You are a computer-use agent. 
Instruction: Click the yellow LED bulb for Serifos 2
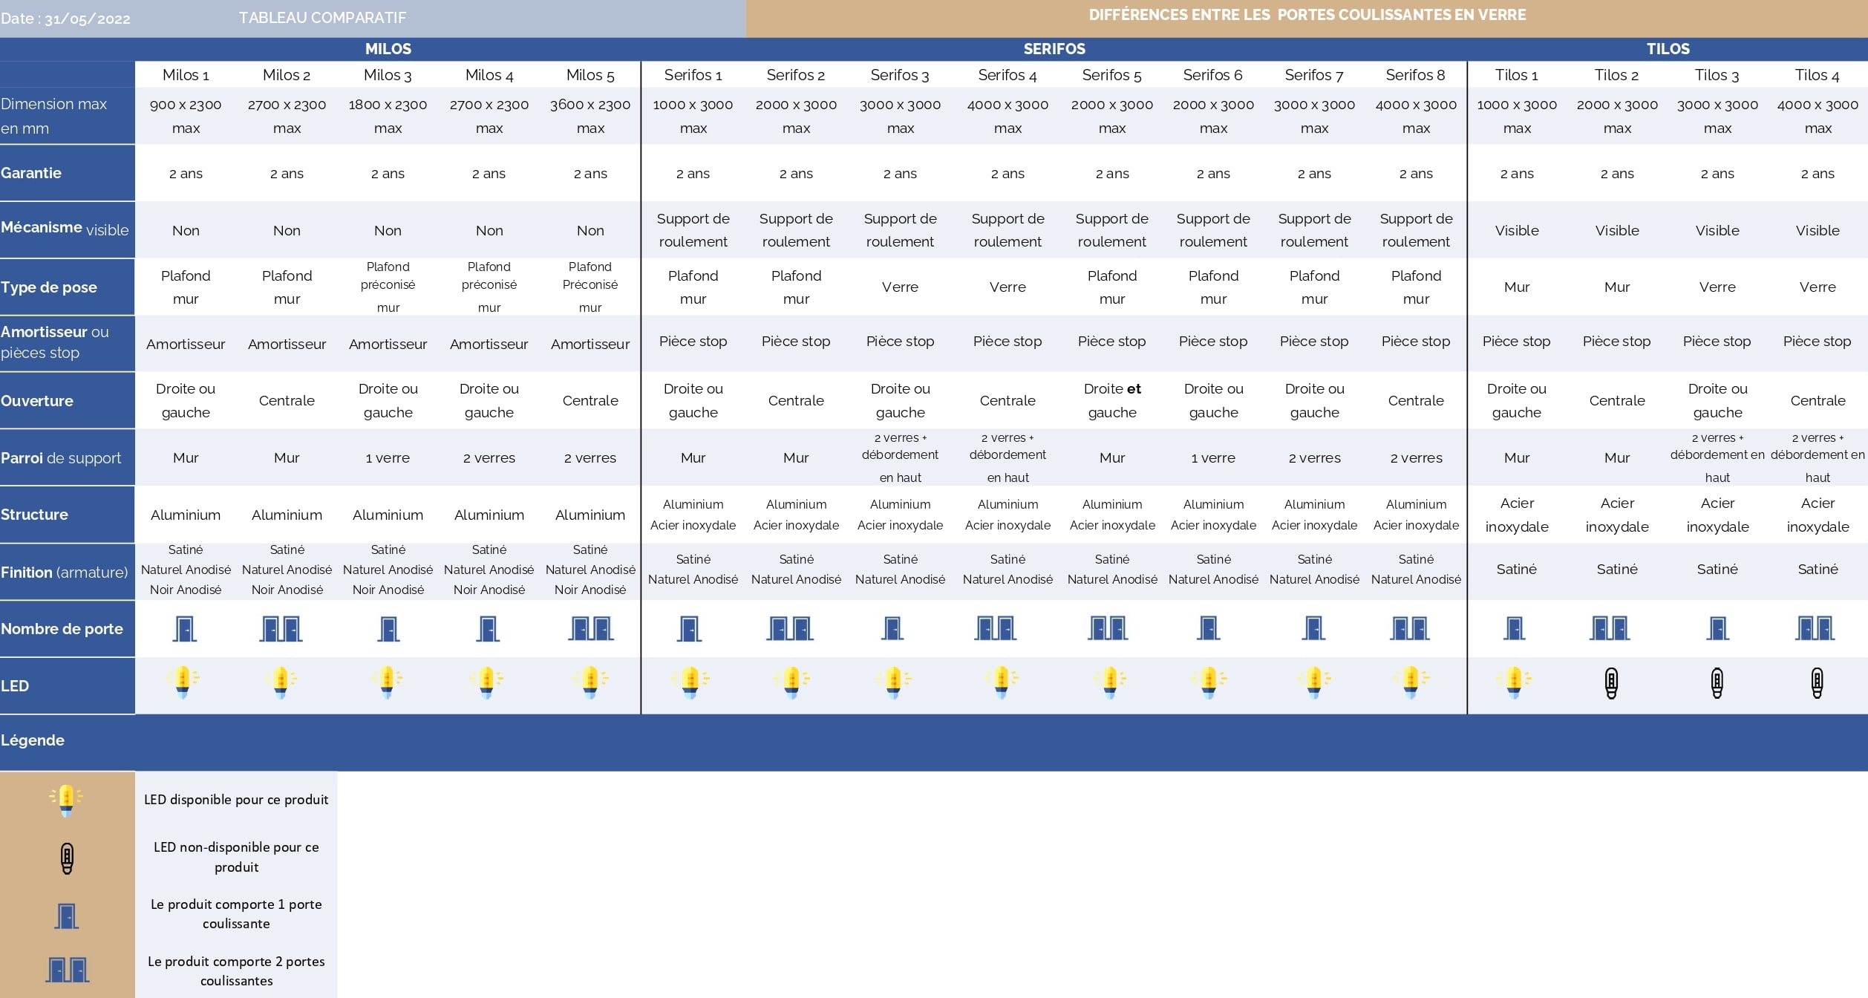coord(791,682)
